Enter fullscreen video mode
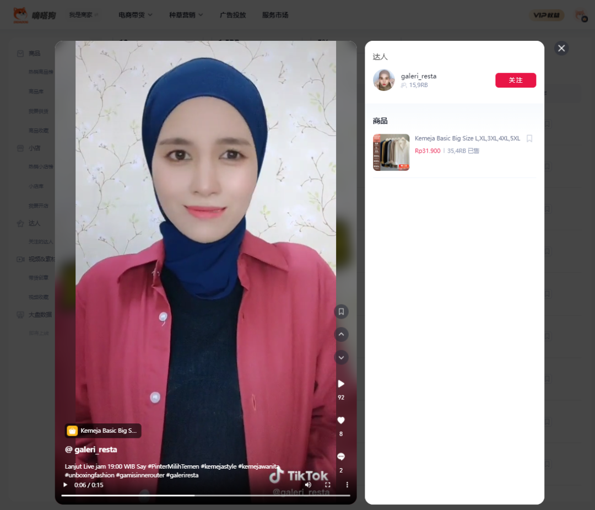This screenshot has height=510, width=595. pos(328,485)
